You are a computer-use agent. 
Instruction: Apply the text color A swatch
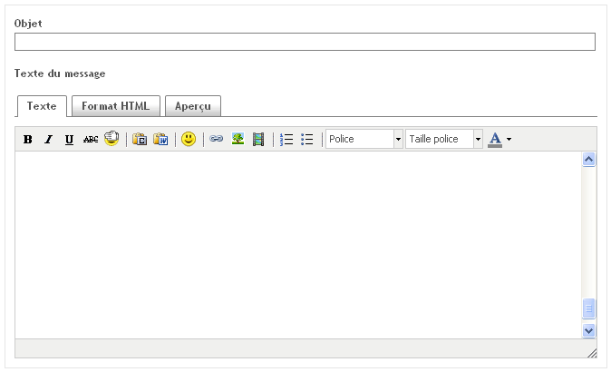495,140
